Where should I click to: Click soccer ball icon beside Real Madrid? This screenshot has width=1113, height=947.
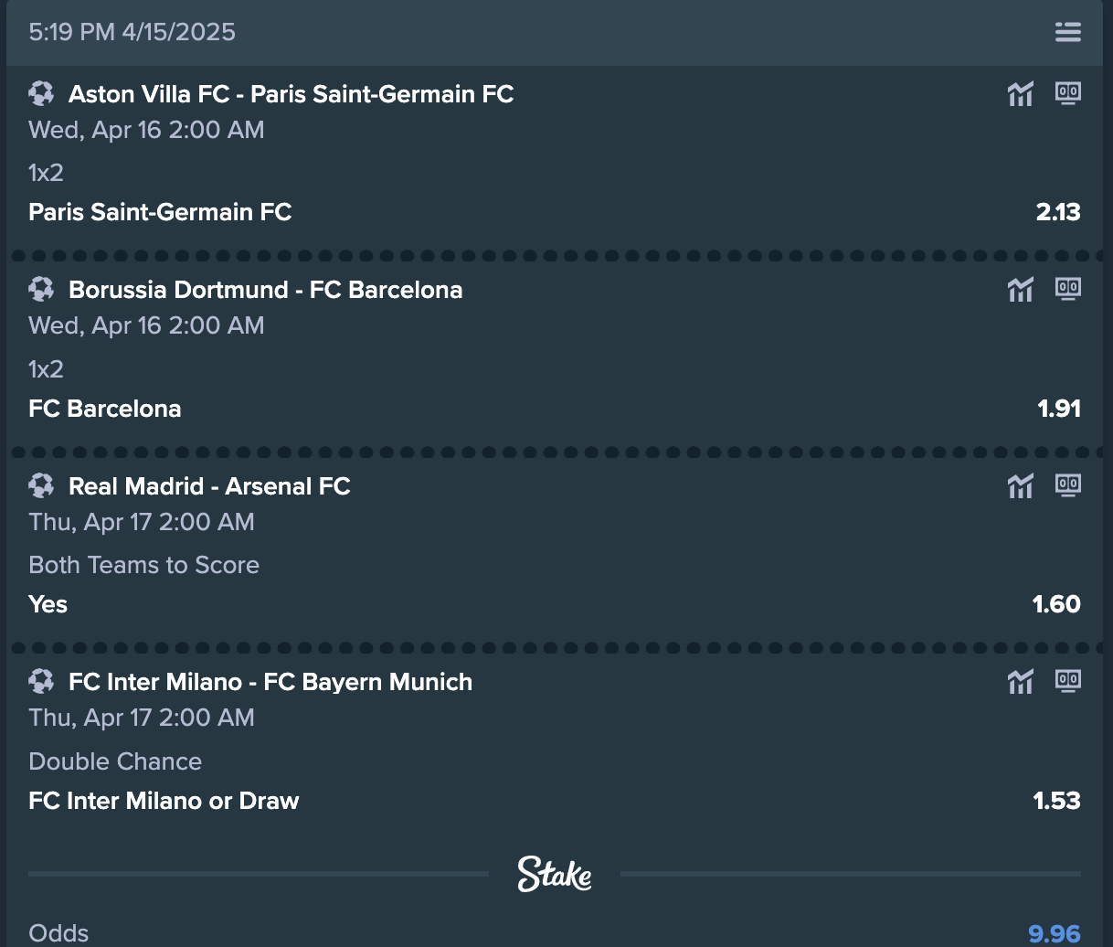tap(41, 485)
